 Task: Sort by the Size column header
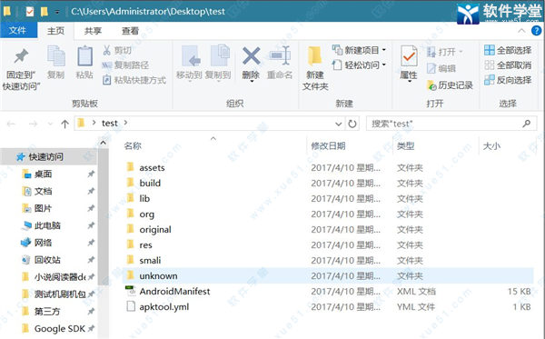[491, 146]
